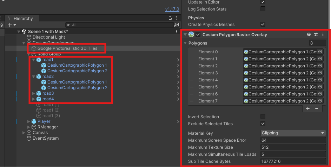The width and height of the screenshot is (331, 167).
Task: Remove the selected polygon list element
Action: (x=317, y=108)
